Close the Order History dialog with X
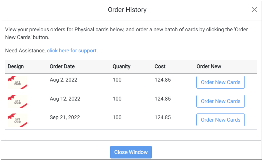Screen dimensions: 262x162 254,10
